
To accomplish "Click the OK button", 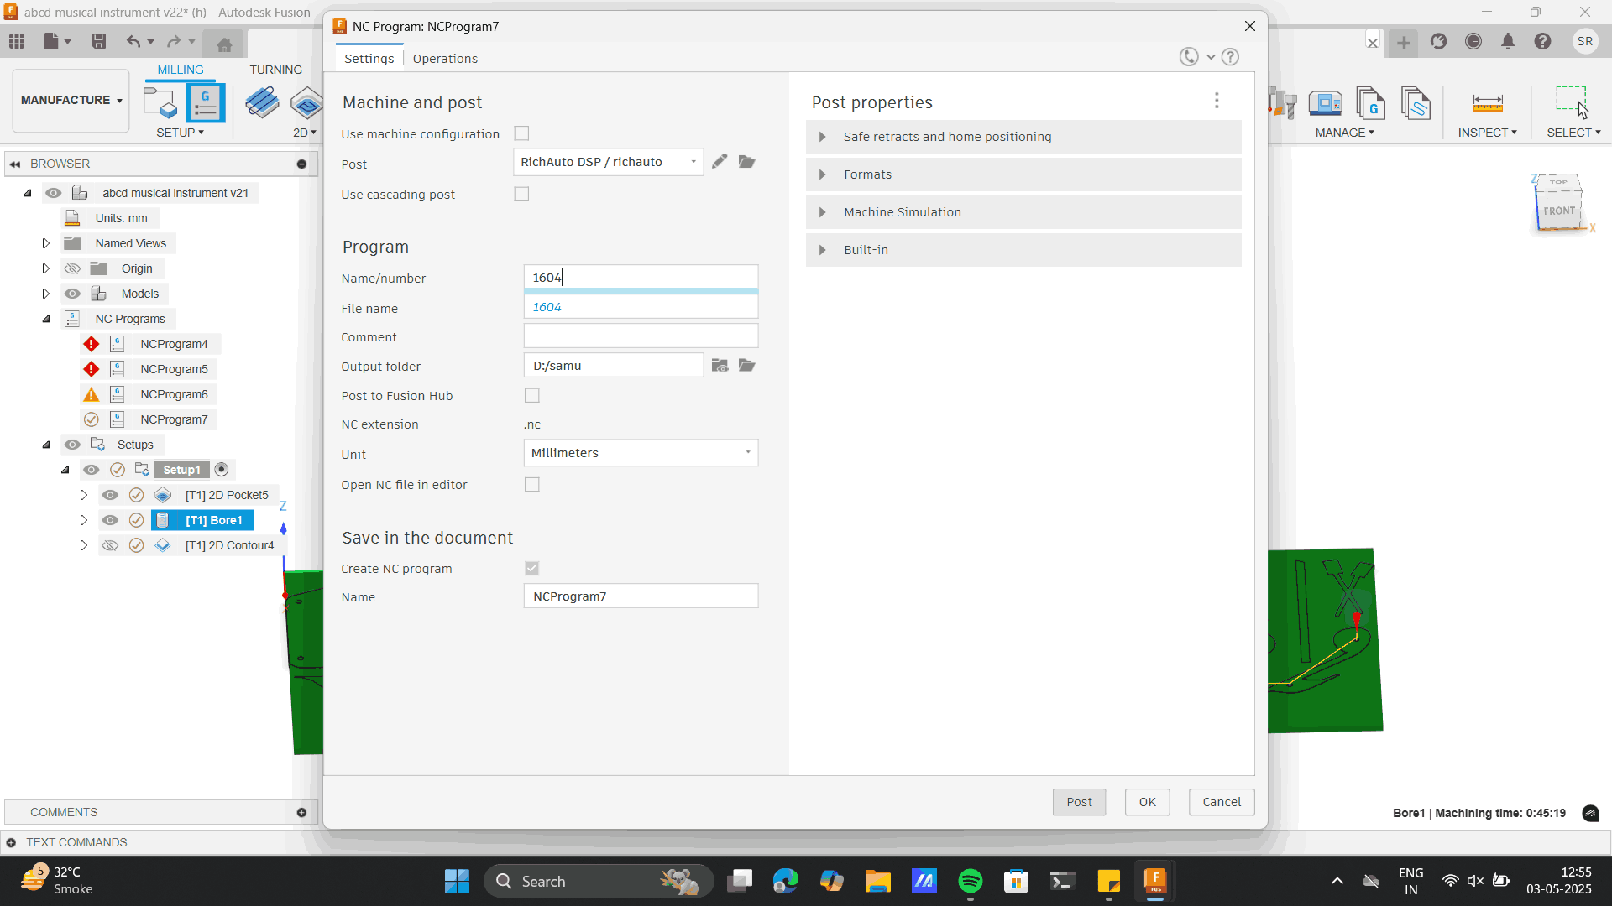I will click(x=1147, y=802).
